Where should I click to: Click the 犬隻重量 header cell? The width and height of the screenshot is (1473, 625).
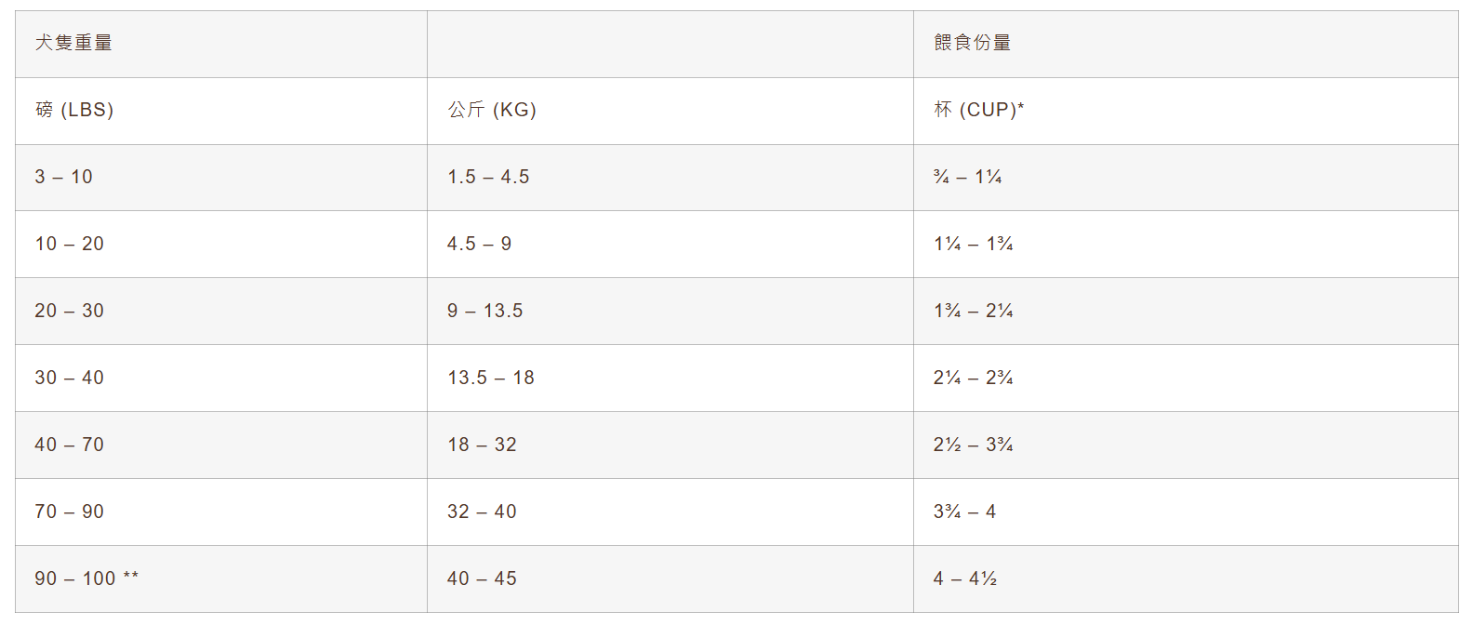coord(73,43)
